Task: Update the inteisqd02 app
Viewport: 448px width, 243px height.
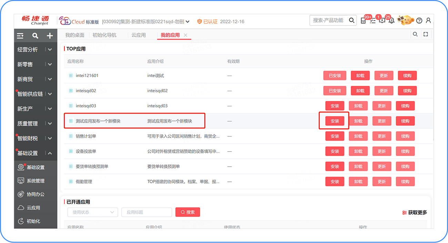Action: point(384,91)
